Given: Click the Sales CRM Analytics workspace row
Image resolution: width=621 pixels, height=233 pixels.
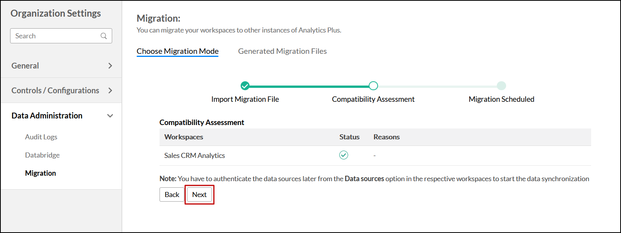Looking at the screenshot, I should coord(194,156).
